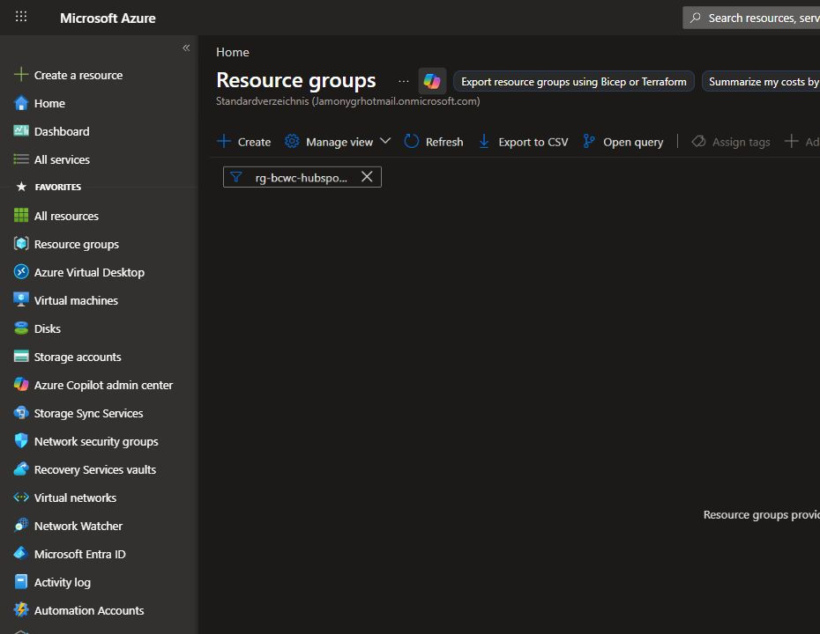Open the Manage view dropdown chevron
Screen dimensions: 820x634
(x=385, y=141)
